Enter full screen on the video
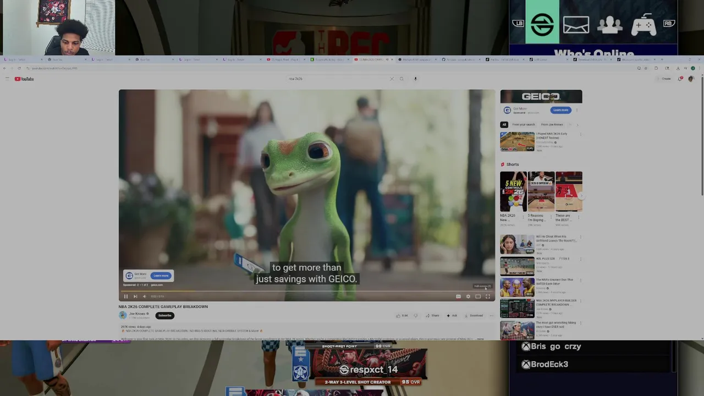Viewport: 704px width, 396px height. (x=487, y=296)
